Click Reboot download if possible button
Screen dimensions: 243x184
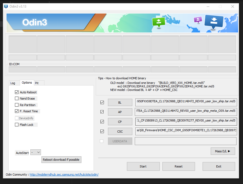point(61,160)
